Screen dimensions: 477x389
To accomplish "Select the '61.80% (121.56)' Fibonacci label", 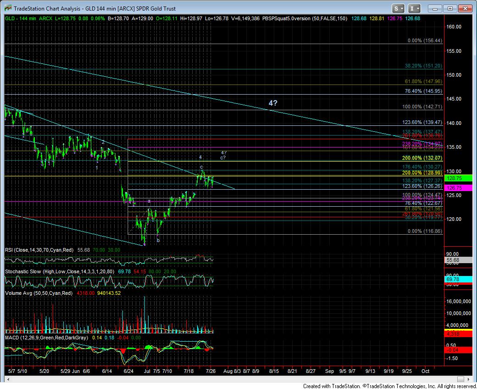I will [x=423, y=209].
